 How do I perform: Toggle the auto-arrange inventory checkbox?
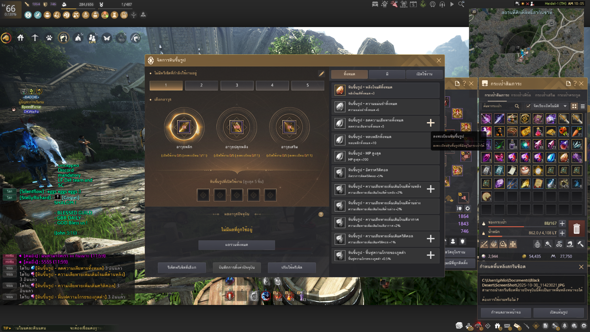[528, 106]
